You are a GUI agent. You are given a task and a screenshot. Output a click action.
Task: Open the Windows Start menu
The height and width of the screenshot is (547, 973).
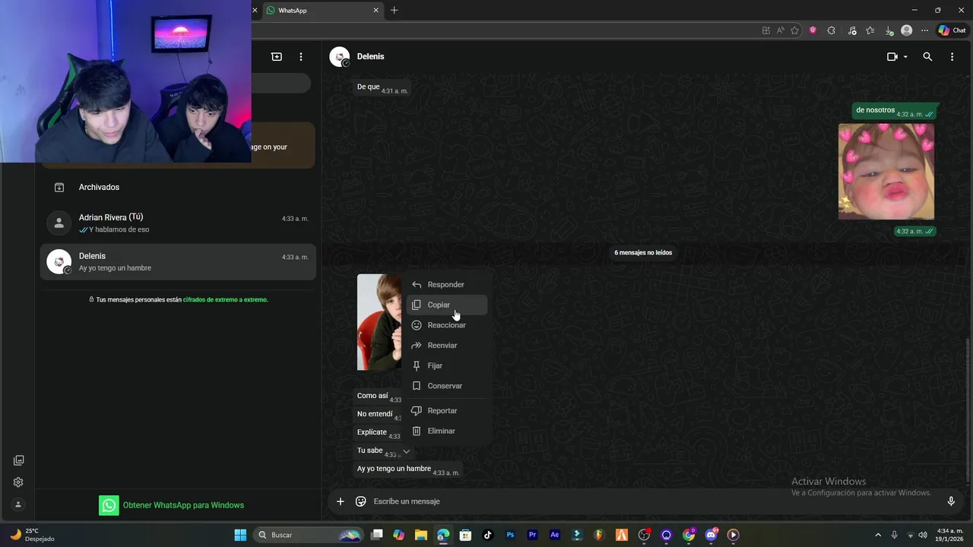pos(240,535)
